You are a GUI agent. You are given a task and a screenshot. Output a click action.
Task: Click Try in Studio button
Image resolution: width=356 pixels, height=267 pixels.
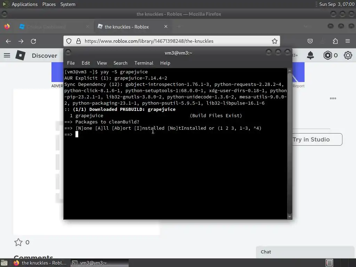(317, 139)
